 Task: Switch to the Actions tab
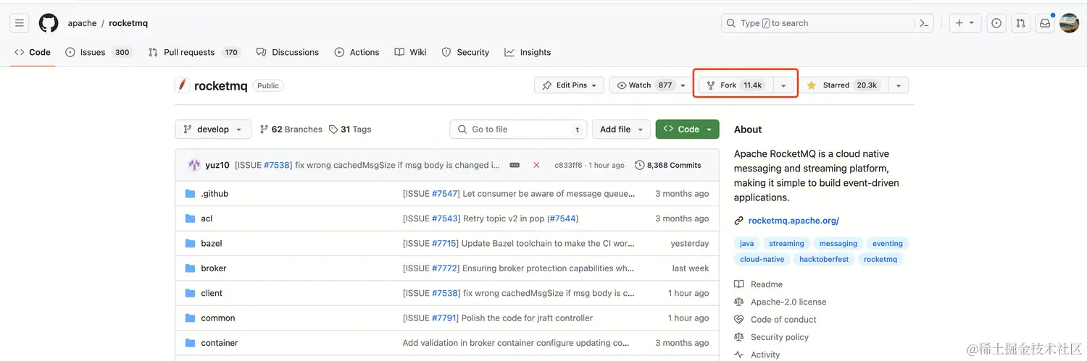tap(357, 52)
